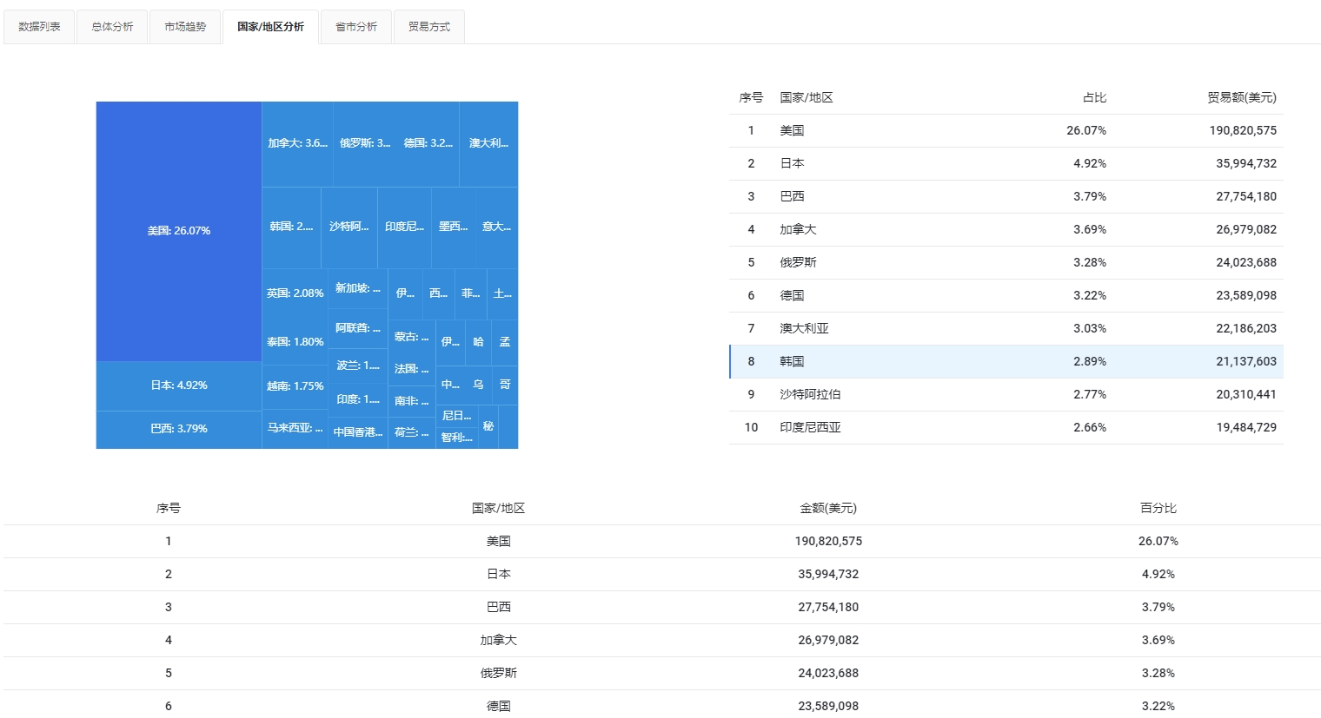The image size is (1321, 718).
Task: Click 日本 in the 占比 ranking table
Action: tap(792, 163)
